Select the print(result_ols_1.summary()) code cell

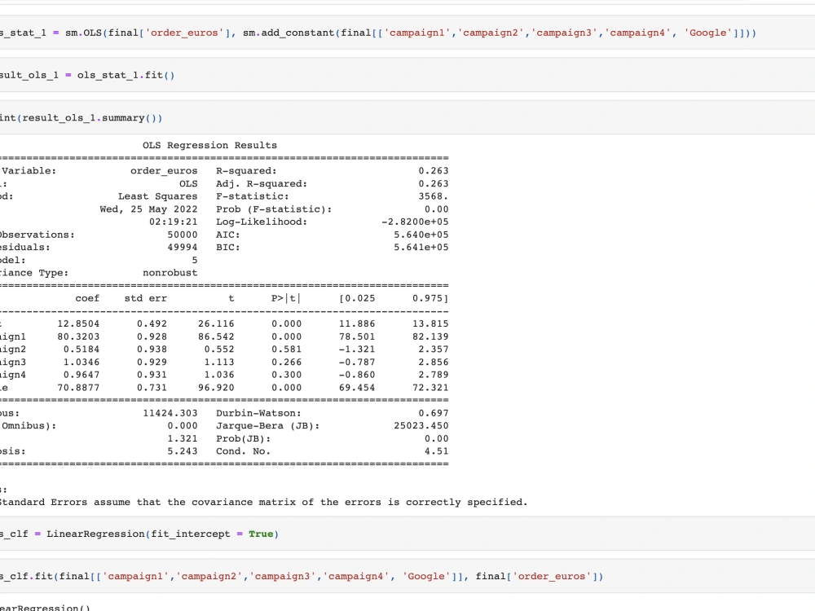pyautogui.click(x=81, y=117)
